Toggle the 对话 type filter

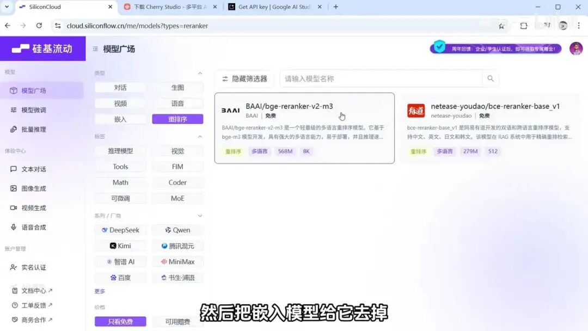pos(120,87)
